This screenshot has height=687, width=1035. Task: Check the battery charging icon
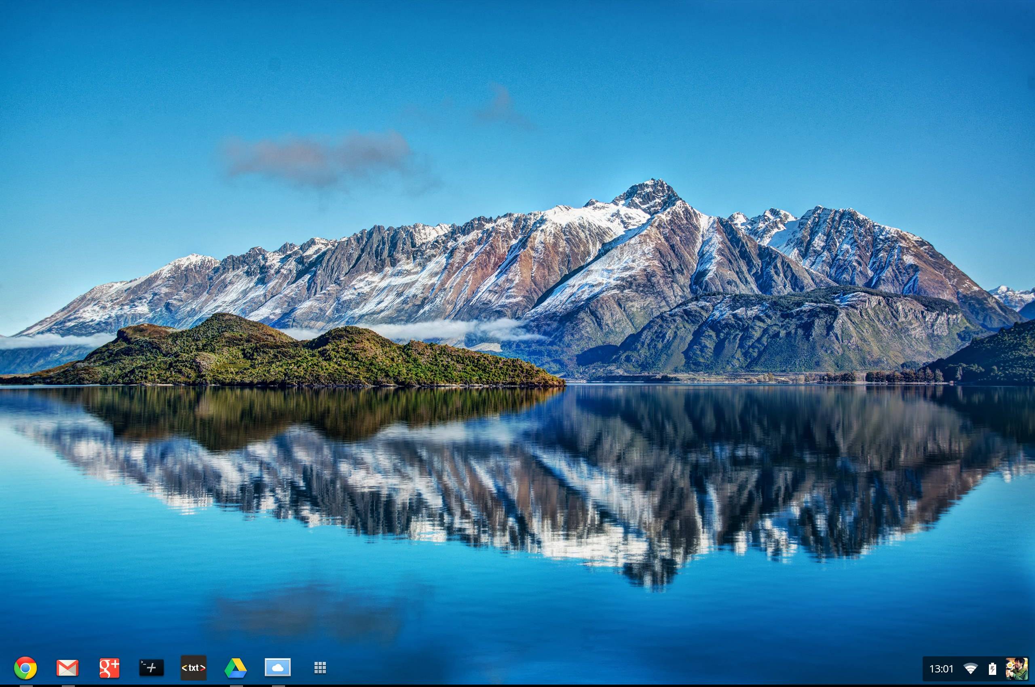[992, 668]
